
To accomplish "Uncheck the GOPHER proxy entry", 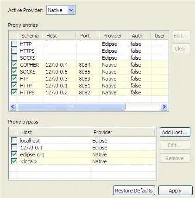I will click(x=14, y=65).
